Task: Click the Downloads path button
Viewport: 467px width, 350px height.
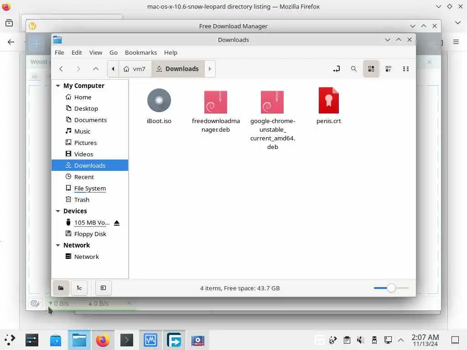Action: [178, 69]
